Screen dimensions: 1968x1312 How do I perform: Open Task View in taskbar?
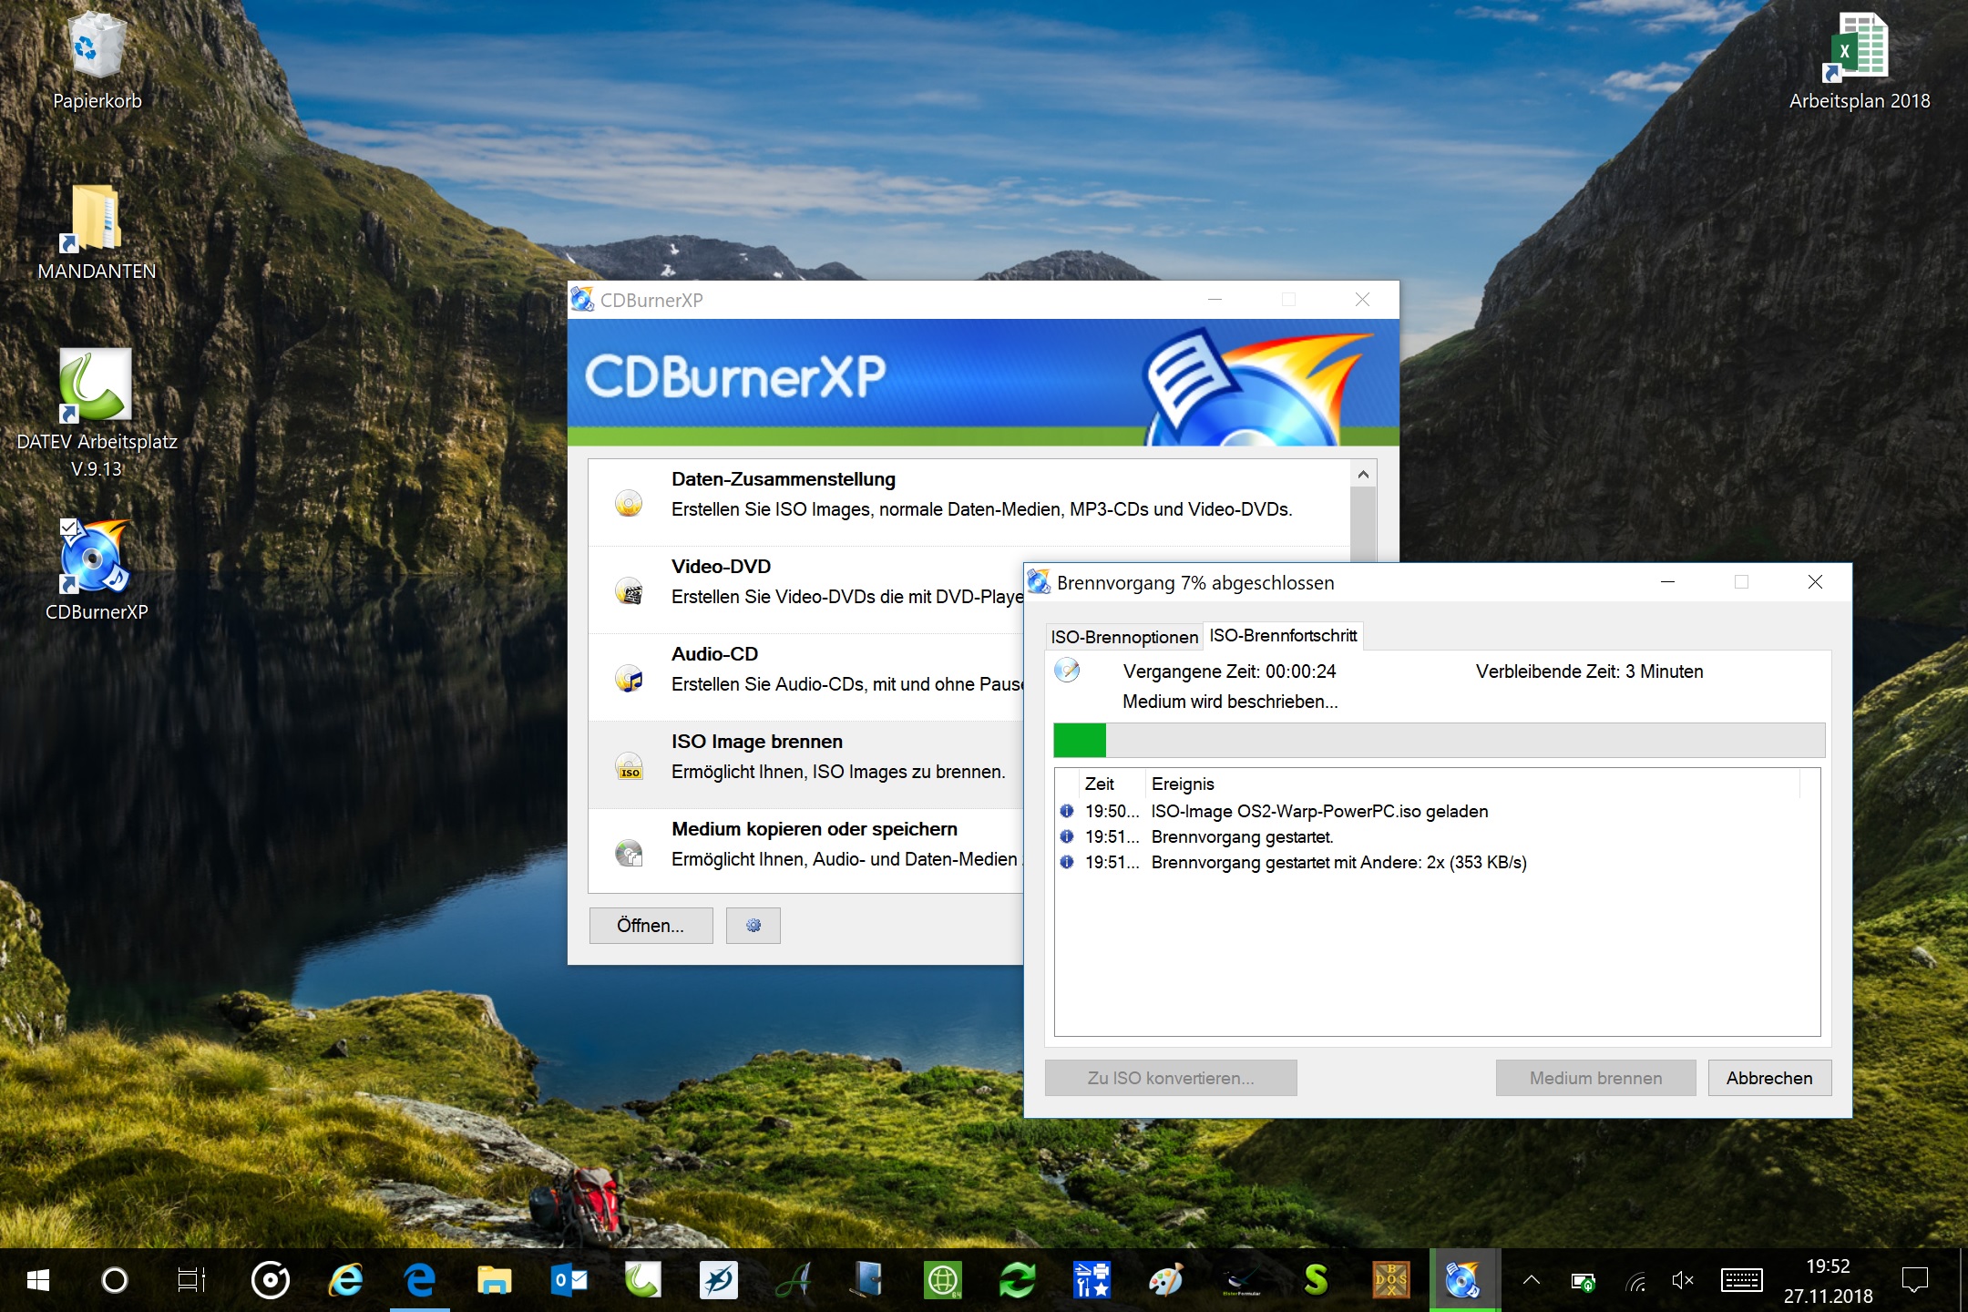[x=191, y=1280]
